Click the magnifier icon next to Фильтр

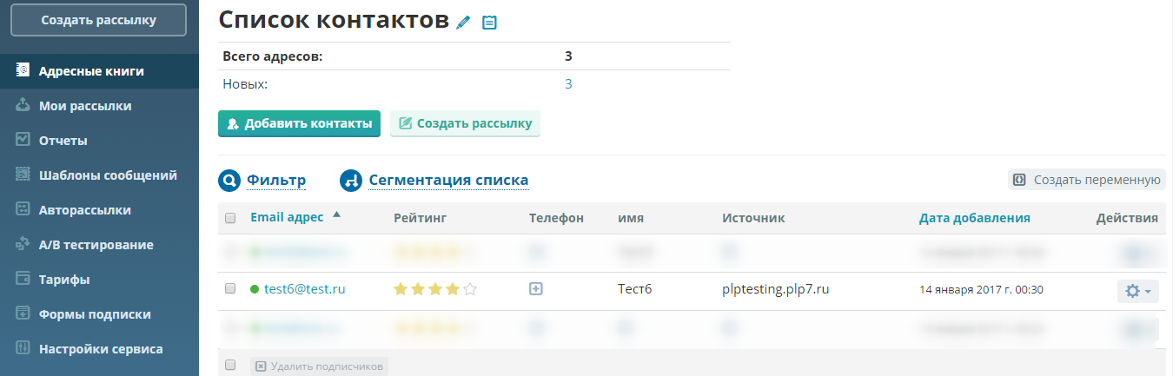pos(229,181)
